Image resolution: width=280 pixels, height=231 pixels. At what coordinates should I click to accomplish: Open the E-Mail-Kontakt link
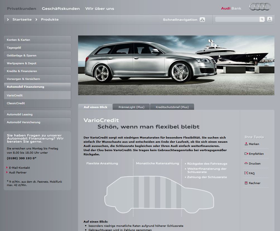[20, 168]
